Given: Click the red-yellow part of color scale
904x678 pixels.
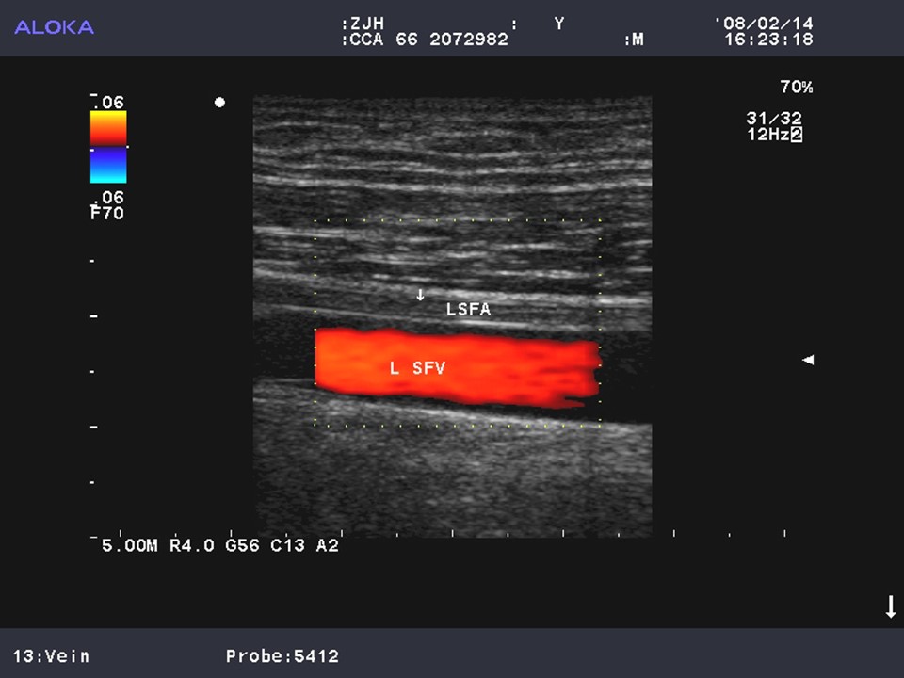Looking at the screenshot, I should pyautogui.click(x=108, y=128).
